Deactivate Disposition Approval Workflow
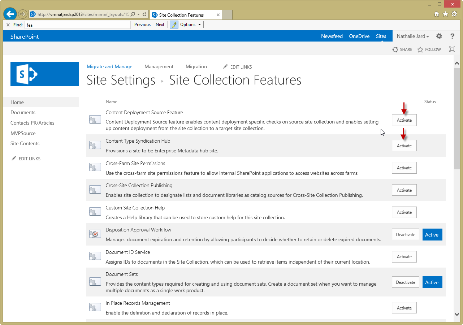Viewport: 463px width, 325px height. tap(406, 234)
